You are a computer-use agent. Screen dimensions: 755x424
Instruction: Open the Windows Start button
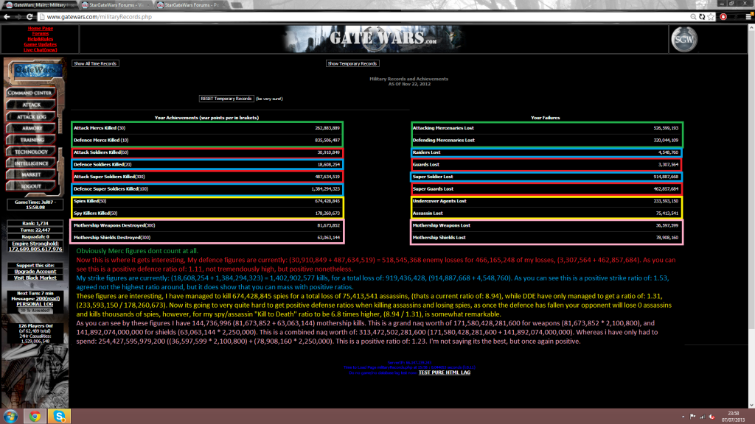click(10, 416)
